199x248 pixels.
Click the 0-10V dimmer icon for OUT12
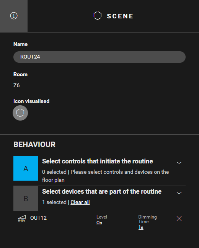(x=22, y=219)
